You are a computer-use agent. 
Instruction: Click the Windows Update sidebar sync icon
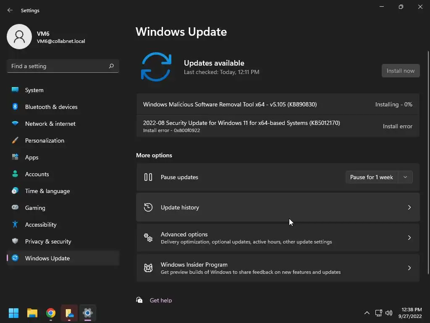click(15, 258)
